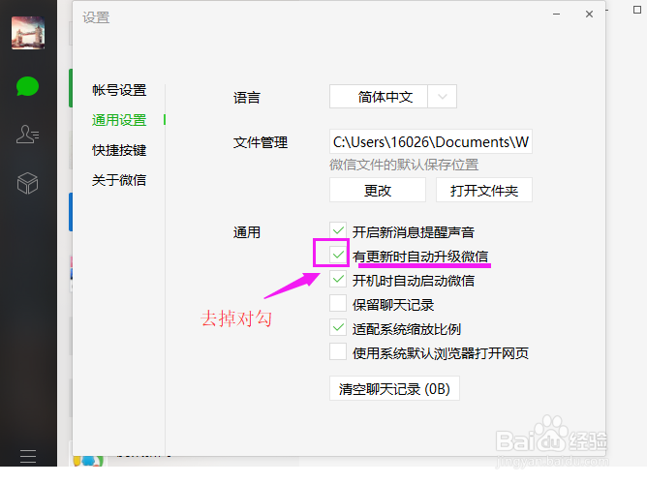Click 清空聊天记录 (0B) button
The height and width of the screenshot is (484, 647).
394,388
